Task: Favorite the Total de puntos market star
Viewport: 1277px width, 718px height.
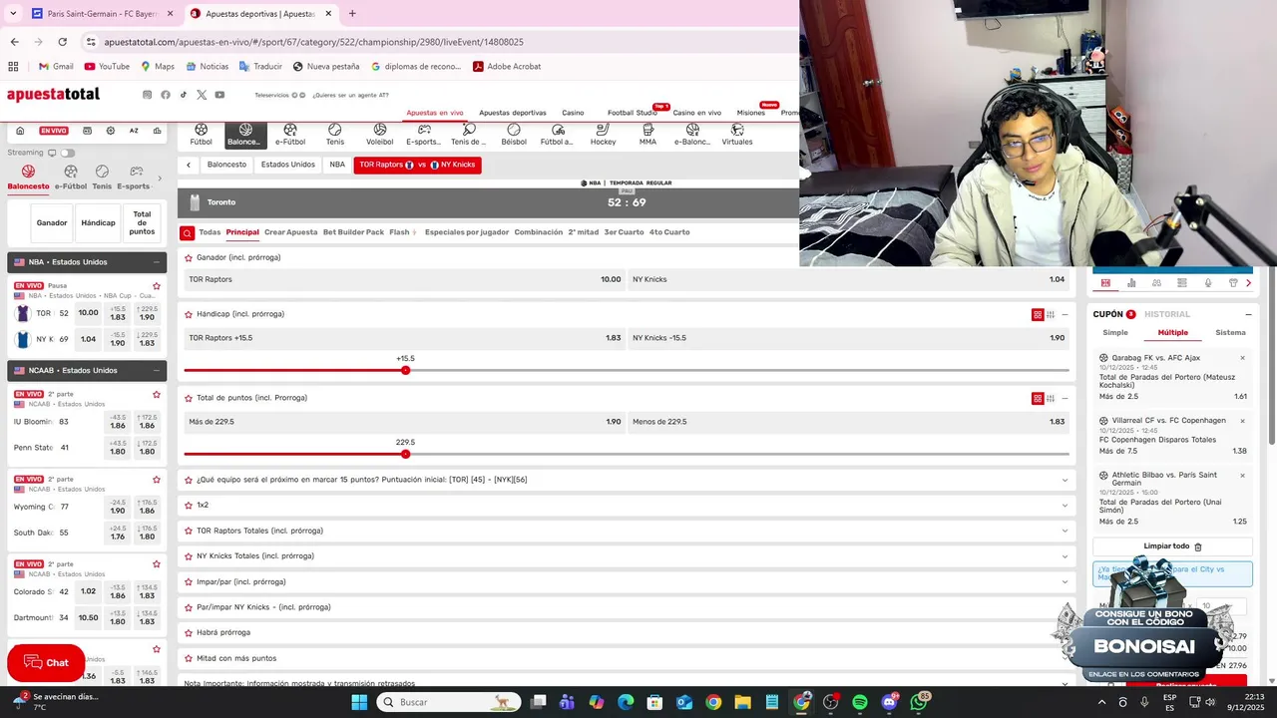Action: pyautogui.click(x=189, y=398)
